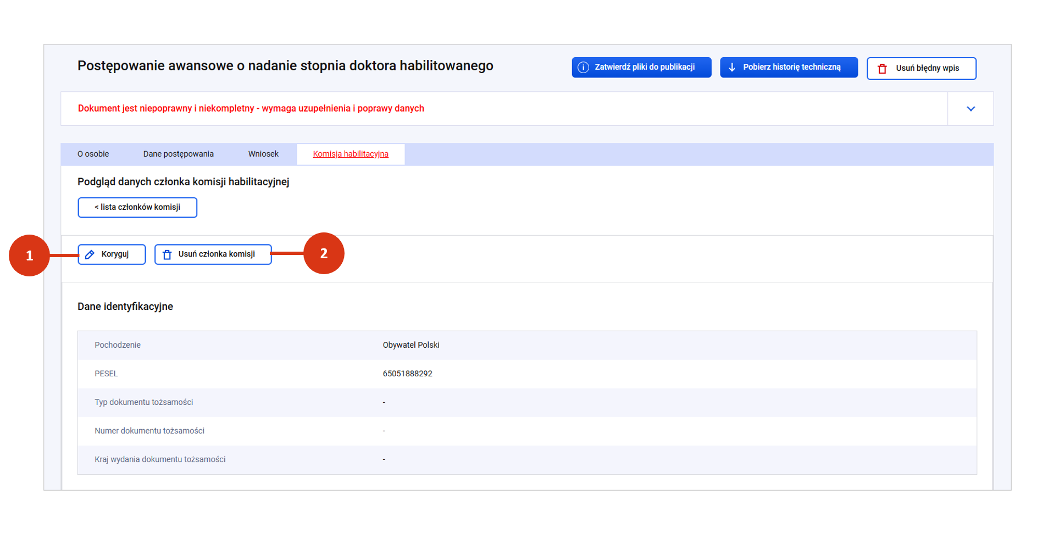Switch to the O osobie tab
The image size is (1054, 539).
[93, 154]
